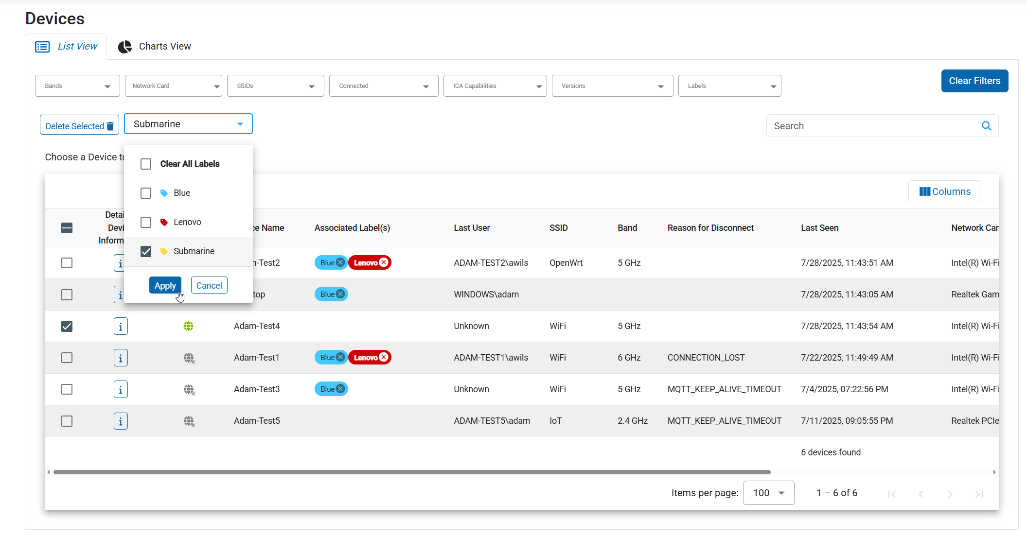The height and width of the screenshot is (537, 1027).
Task: Click the offline globe icon for Adam-Test3
Action: pos(189,390)
